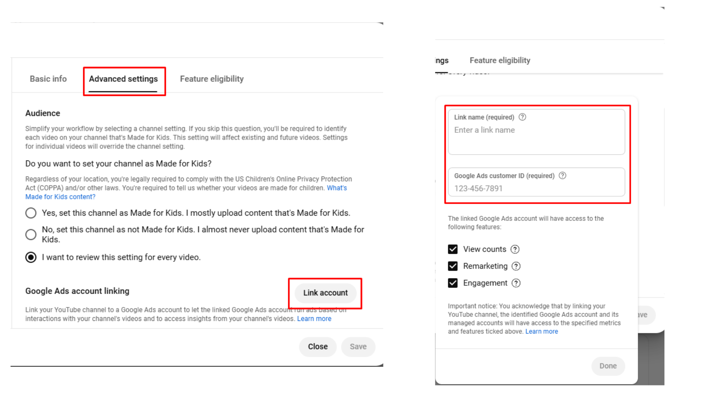Go to the Feature eligibility tab

211,79
